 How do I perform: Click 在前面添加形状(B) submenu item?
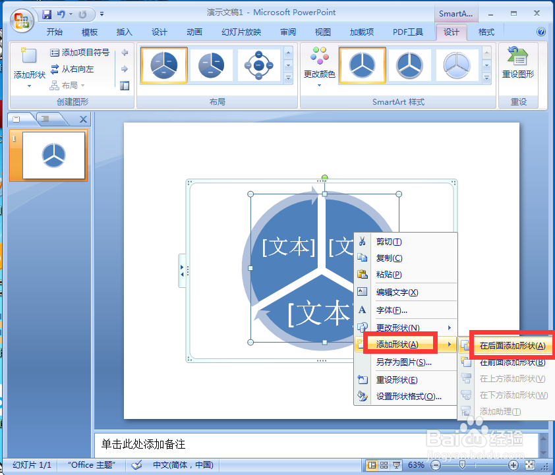tap(506, 362)
